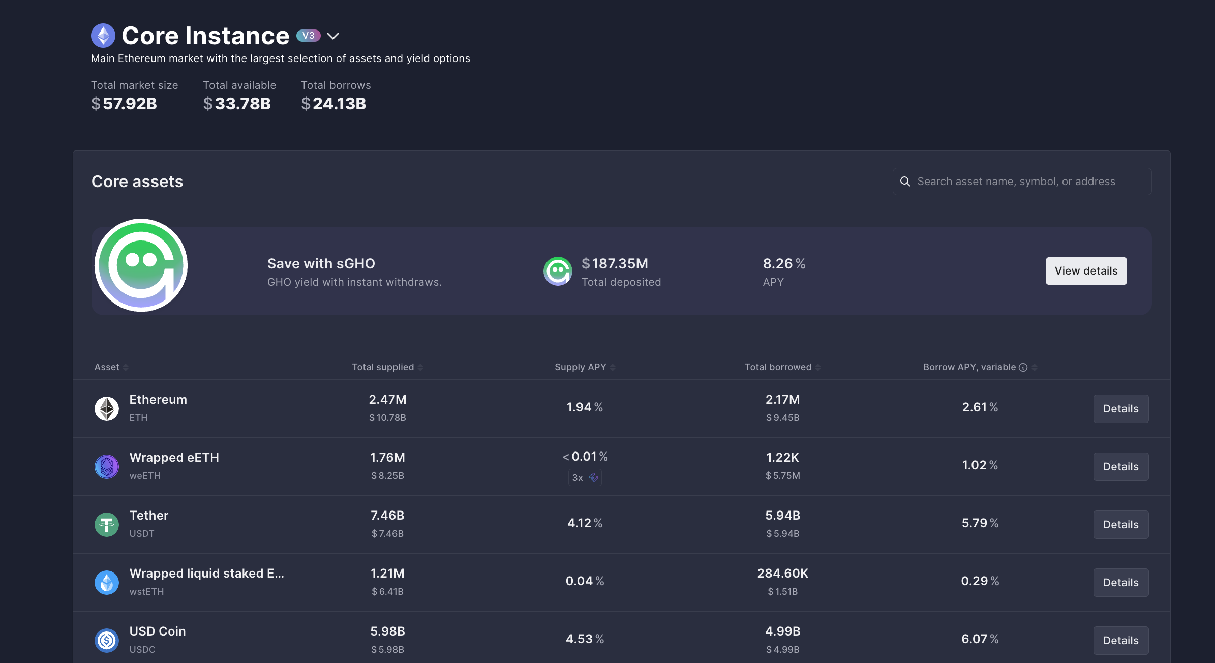Image resolution: width=1215 pixels, height=663 pixels.
Task: Open Details for Ethereum
Action: [x=1121, y=408]
